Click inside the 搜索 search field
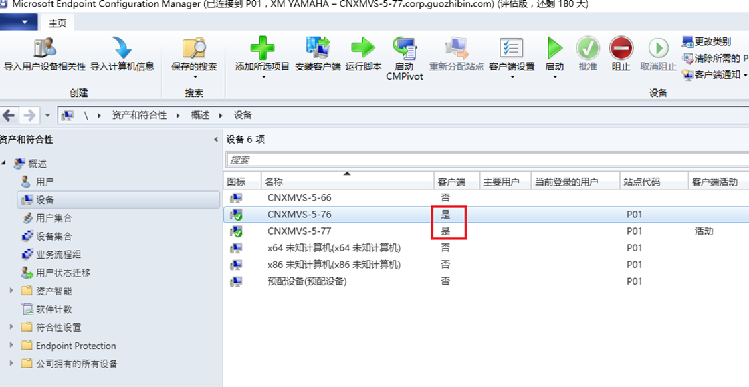The height and width of the screenshot is (387, 749). tap(487, 160)
